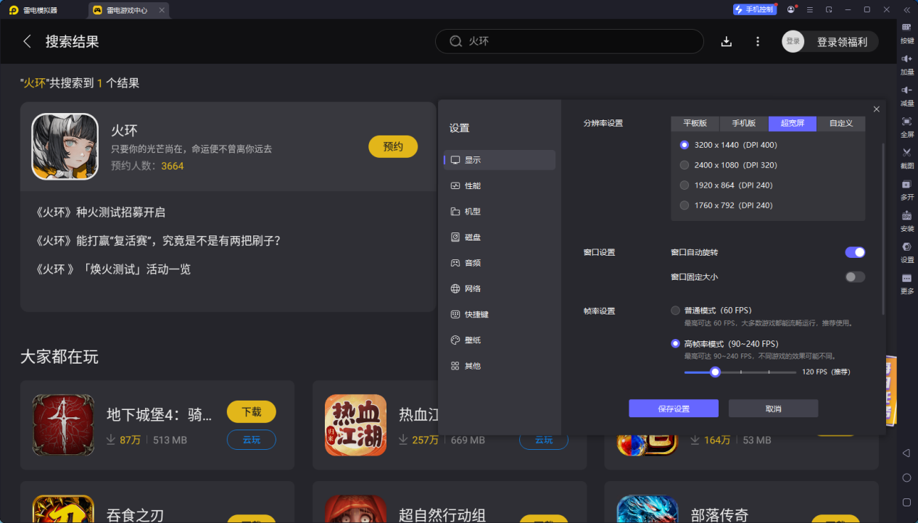Click the 火环 game icon
This screenshot has height=523, width=918.
(65, 146)
